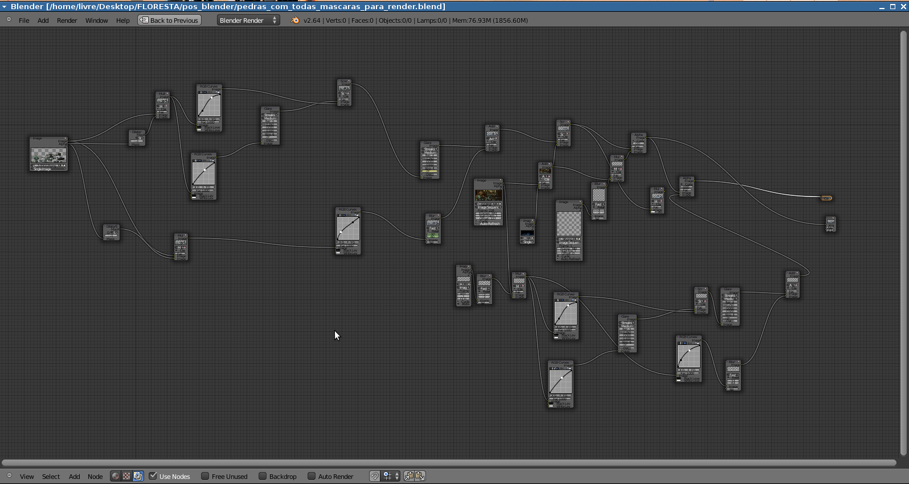This screenshot has width=909, height=484.
Task: Click the copy nodes to clipboard icon
Action: (x=409, y=476)
